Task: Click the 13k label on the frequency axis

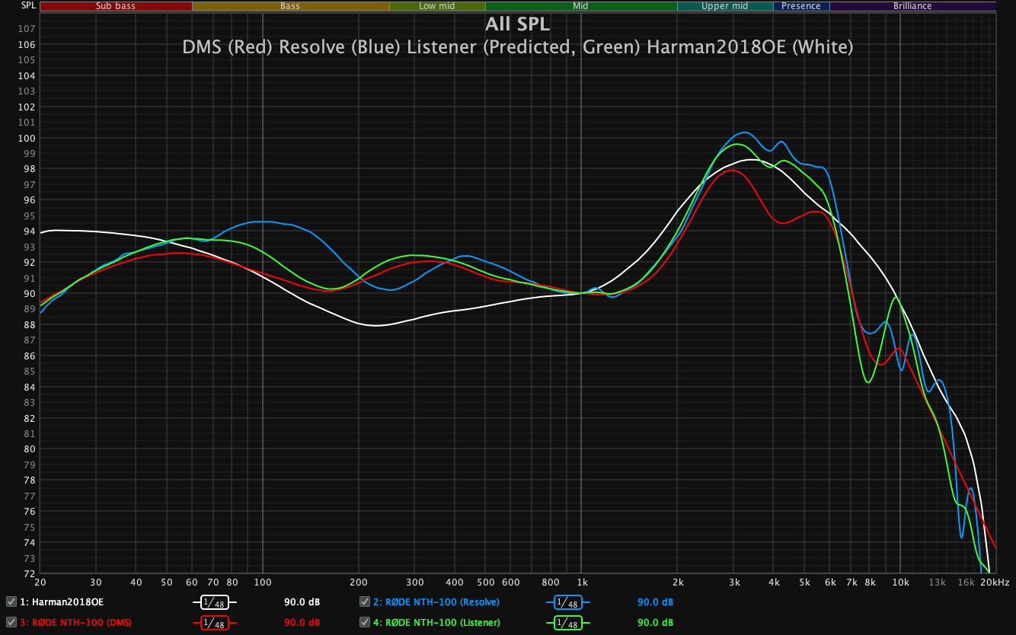Action: [x=937, y=582]
